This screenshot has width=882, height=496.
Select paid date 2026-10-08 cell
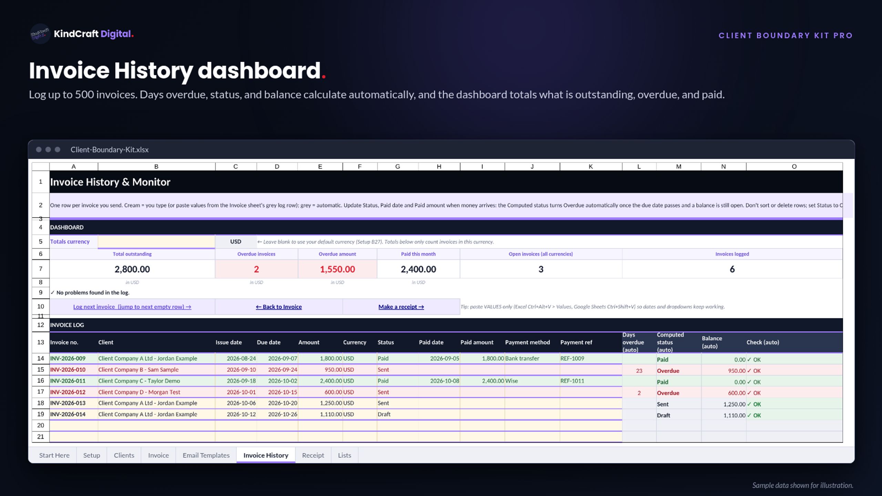(x=439, y=381)
